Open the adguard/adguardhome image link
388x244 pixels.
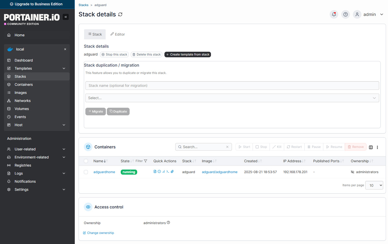click(x=220, y=172)
